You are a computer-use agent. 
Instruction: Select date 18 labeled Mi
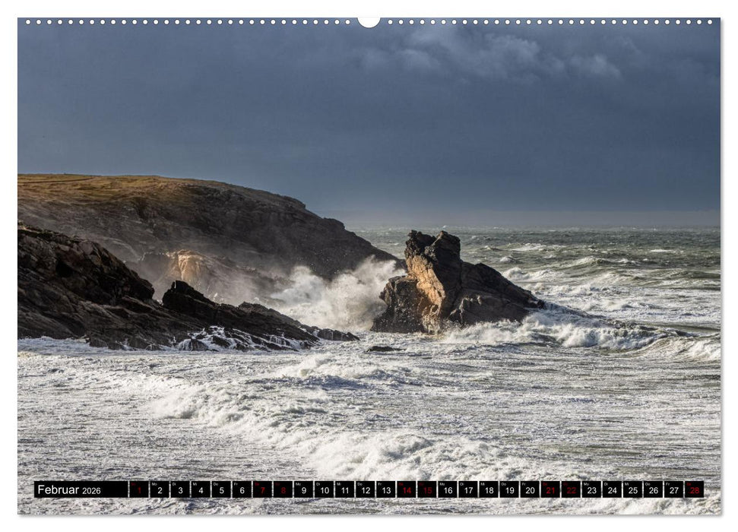(x=489, y=490)
